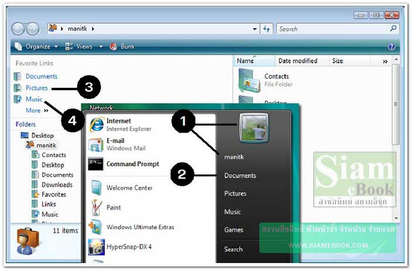Click Windows Ultimate Extras icon in Start menu
Viewport: 411px width, 270px height.
(x=95, y=227)
